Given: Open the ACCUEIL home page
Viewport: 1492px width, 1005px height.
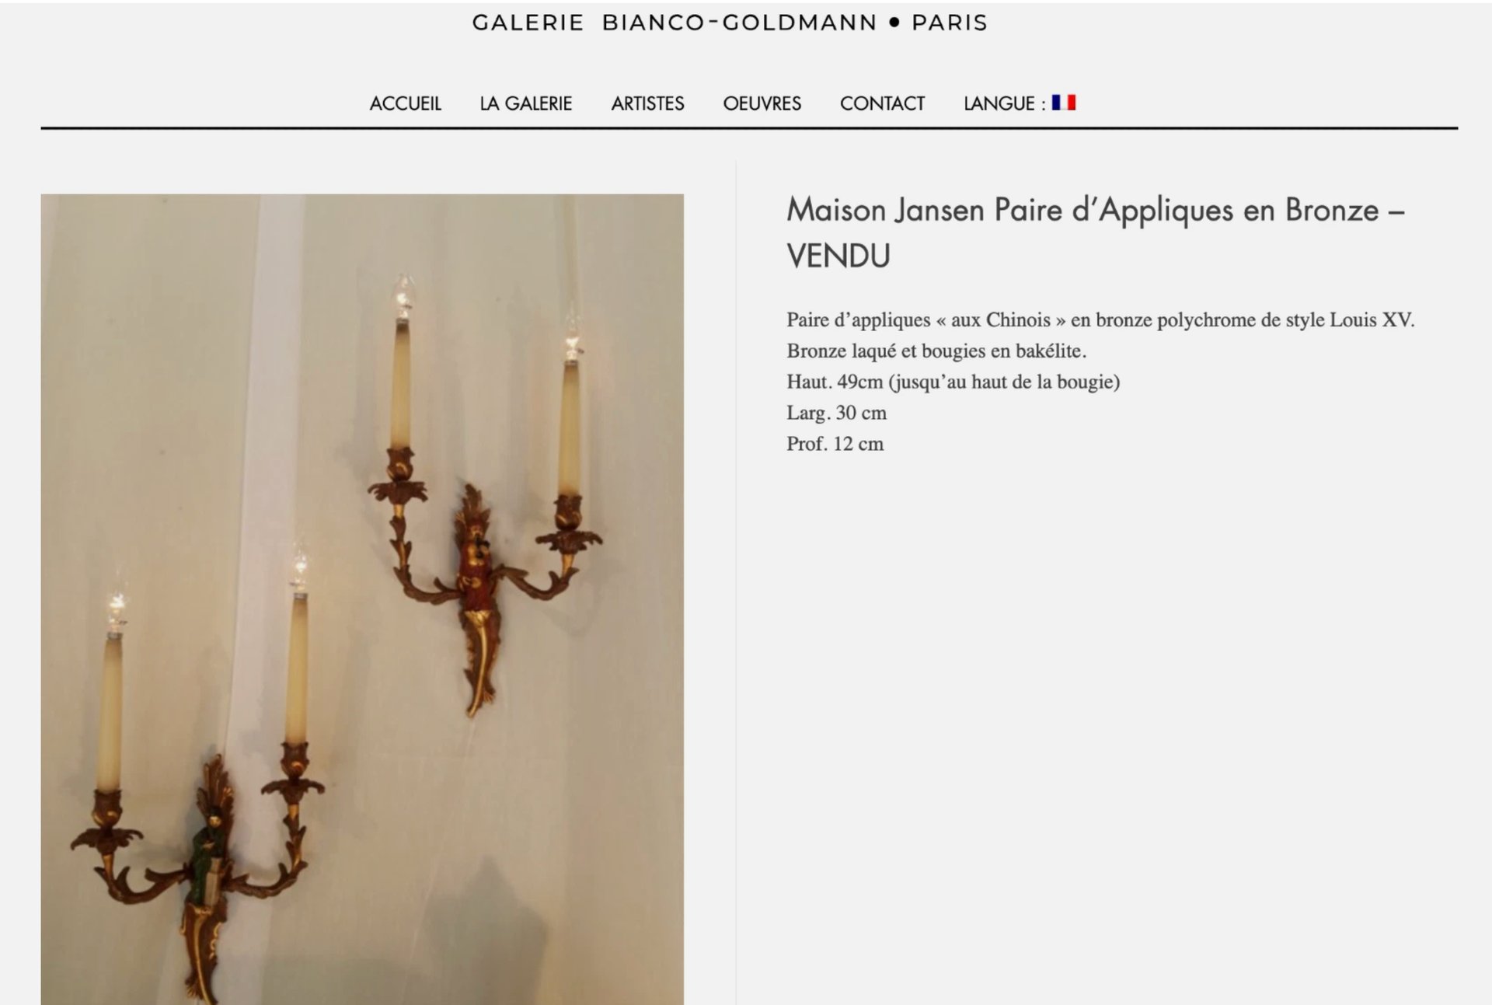Looking at the screenshot, I should 405,103.
